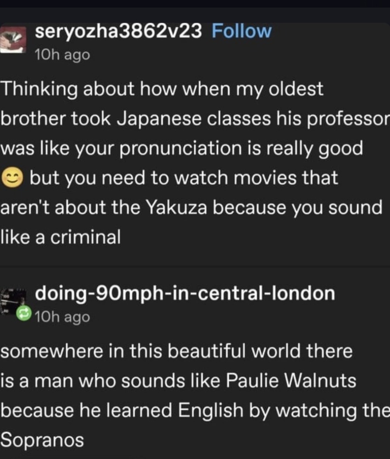Click the line starting 'Thinking about how'
390x459 pixels.
(162, 89)
